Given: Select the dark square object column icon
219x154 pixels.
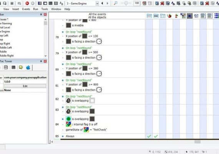Looking at the screenshot, I should pyautogui.click(x=189, y=16).
